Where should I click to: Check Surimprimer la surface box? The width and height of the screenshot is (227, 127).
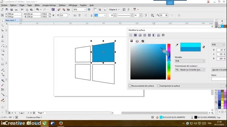click(x=159, y=86)
